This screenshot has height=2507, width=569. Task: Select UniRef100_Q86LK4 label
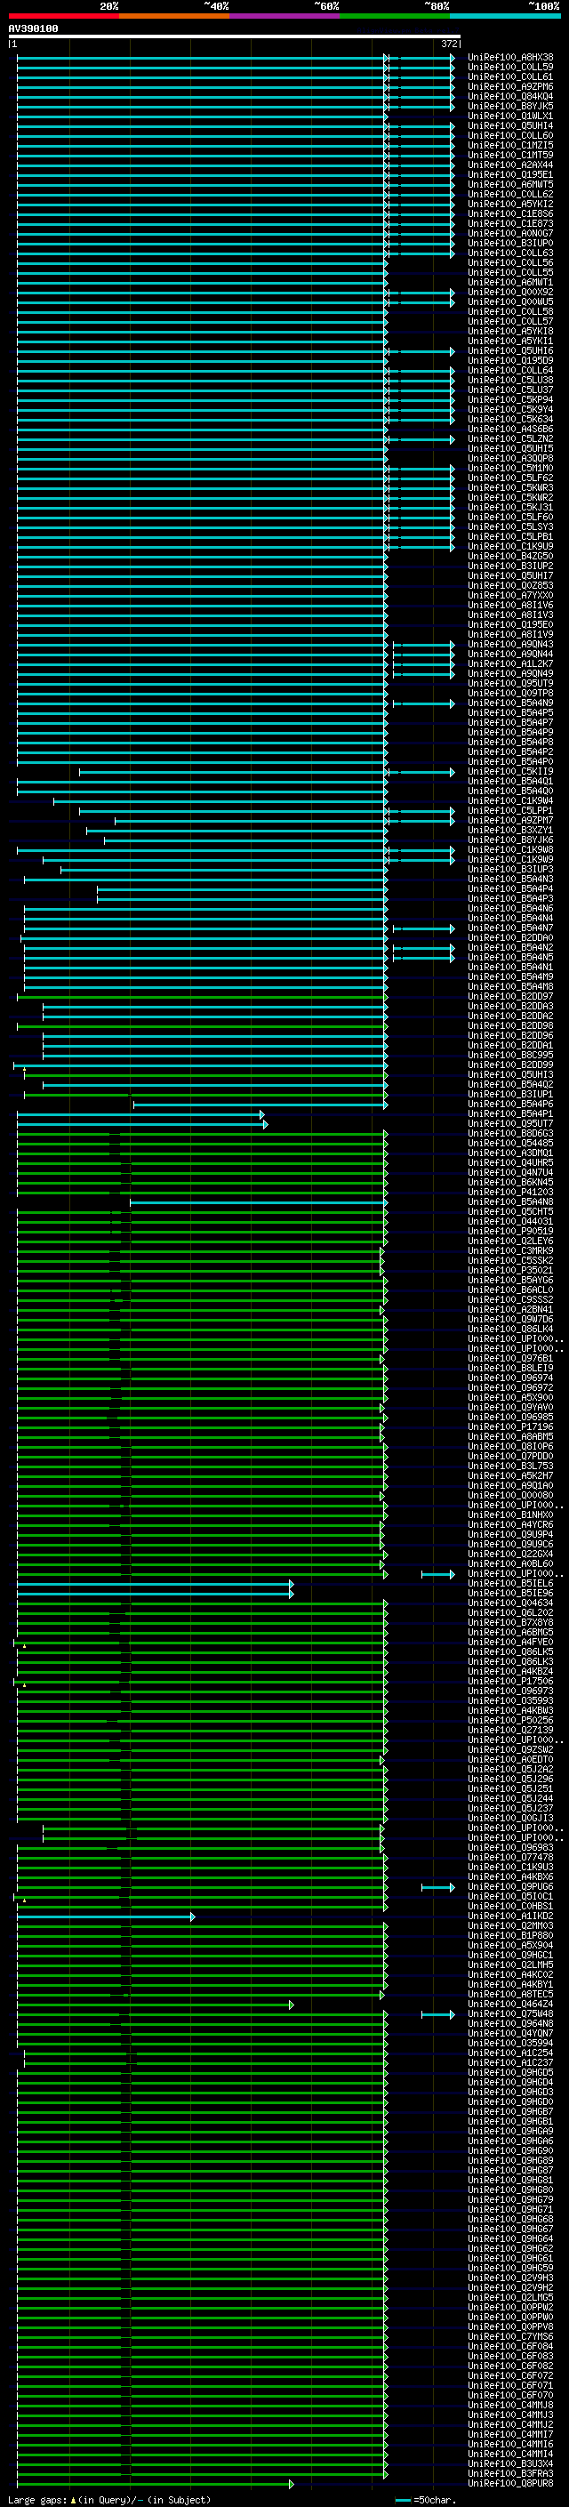coord(510,1330)
